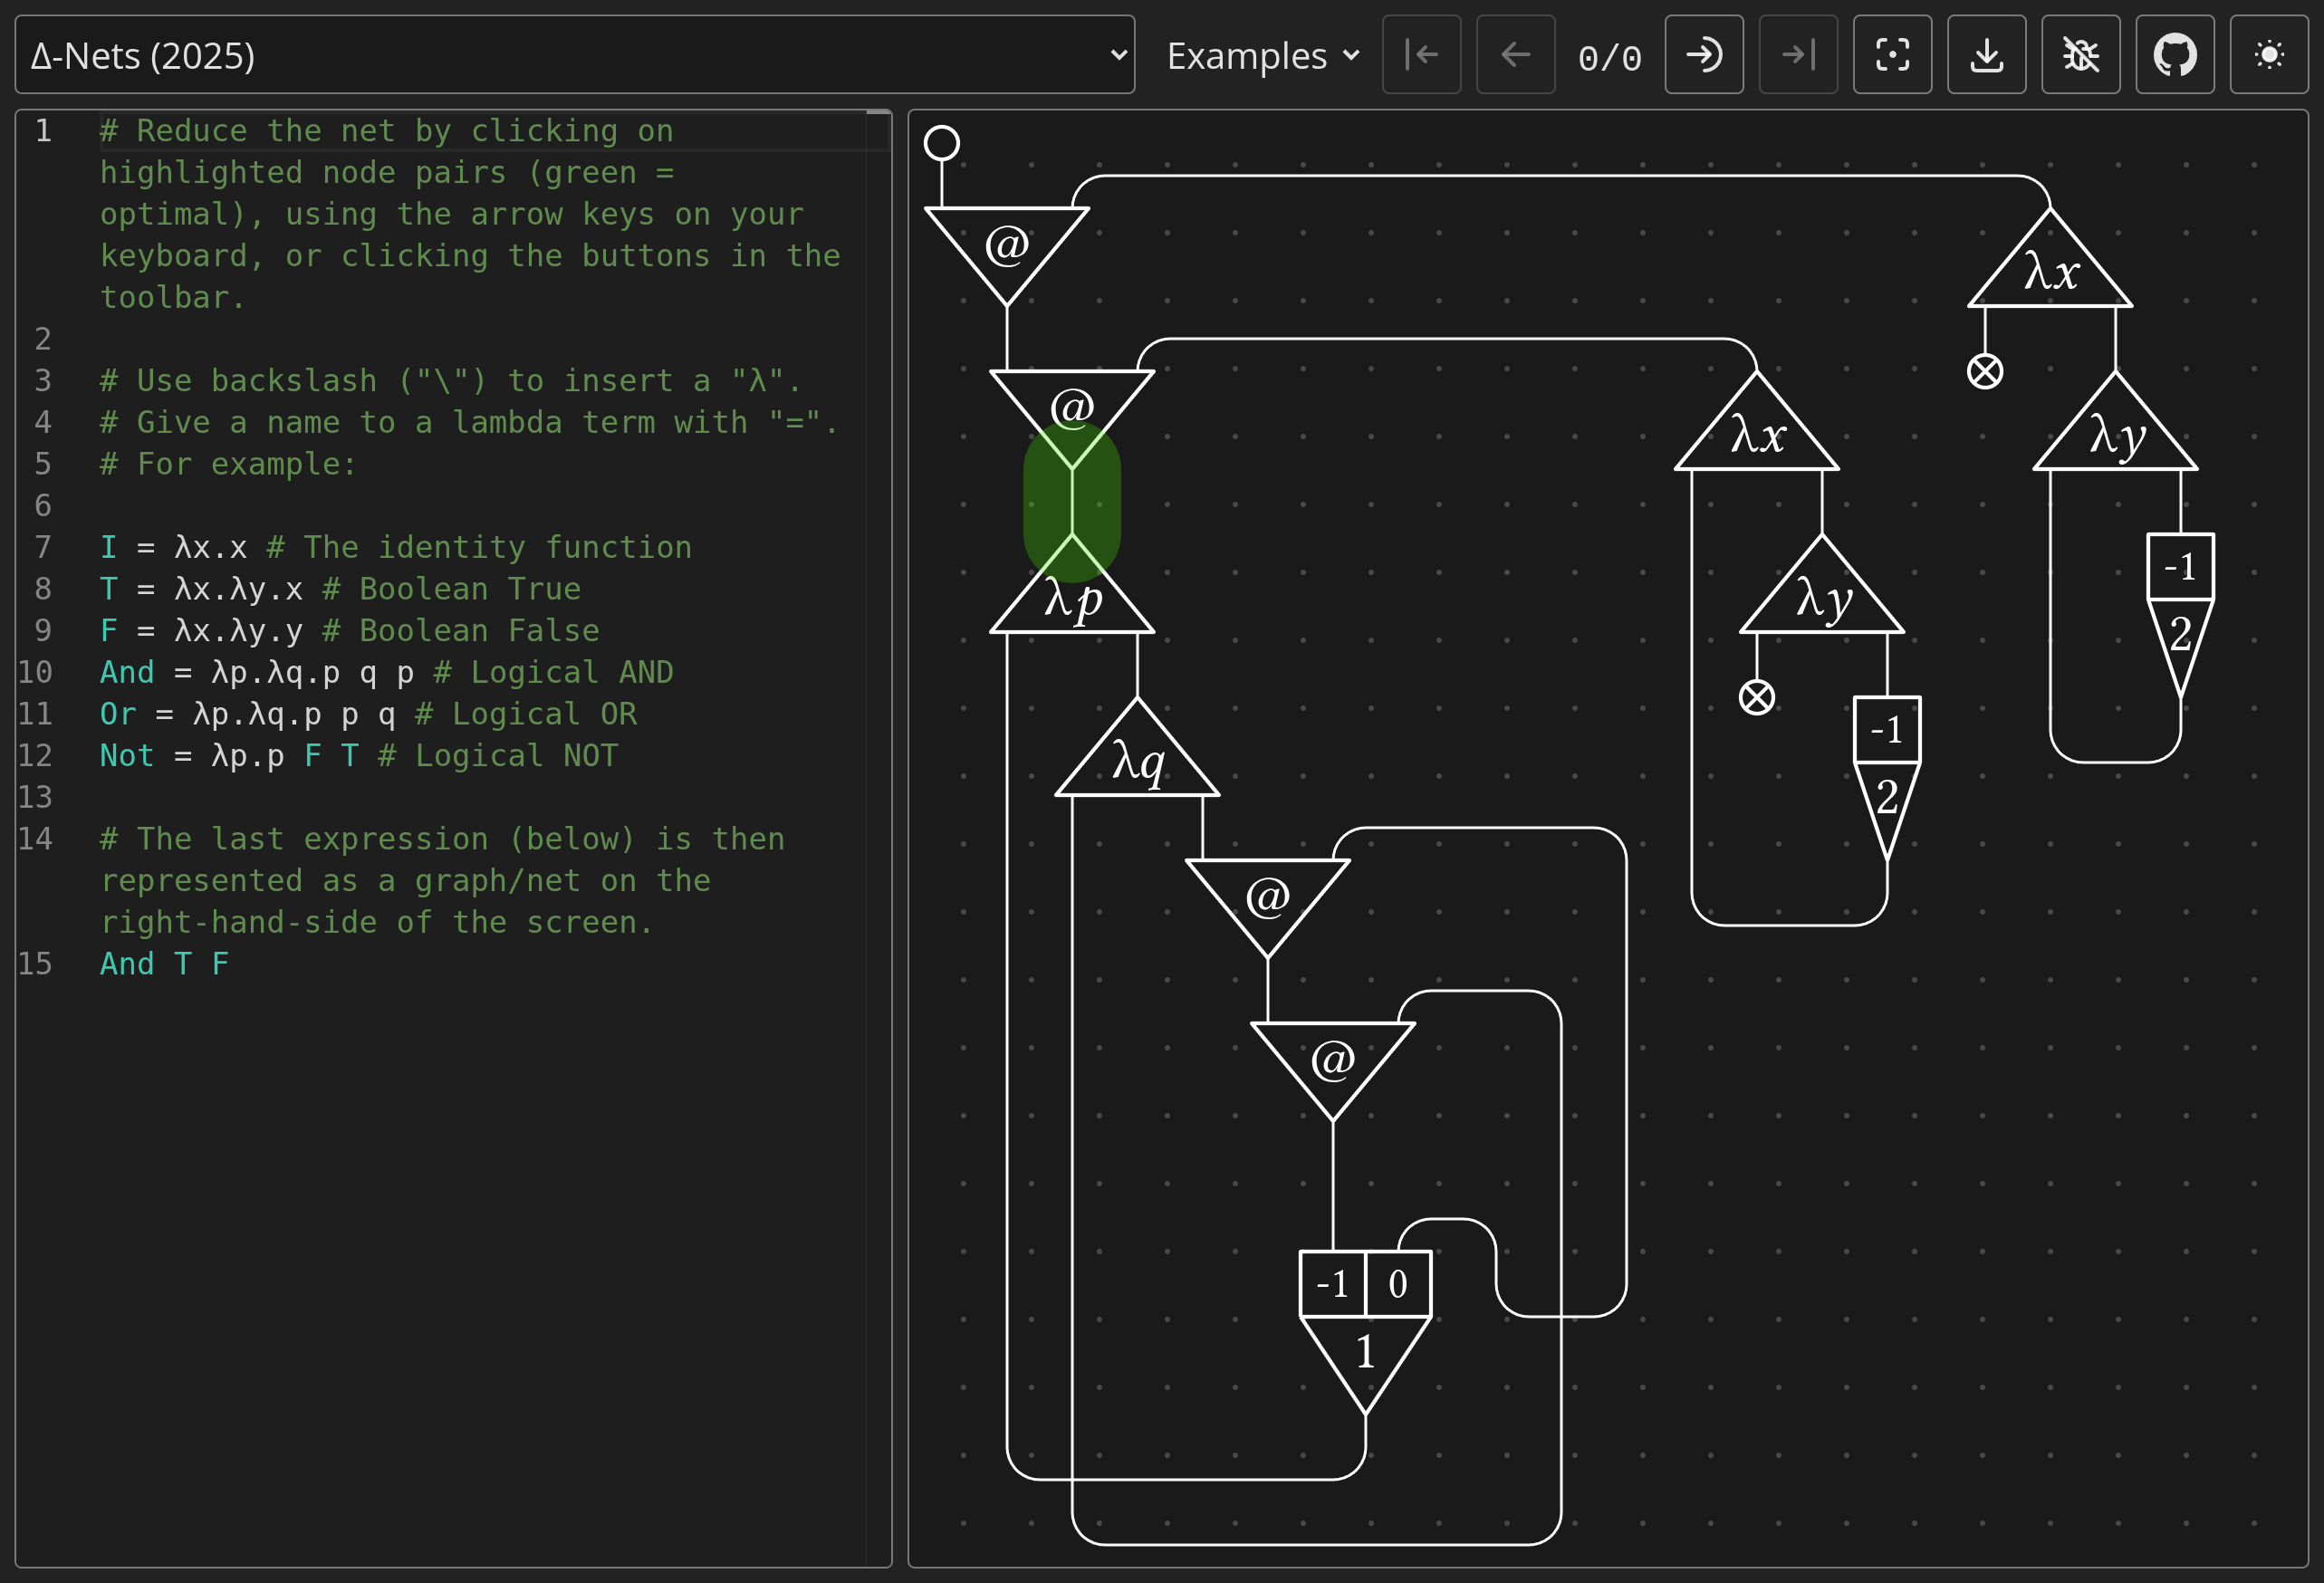The width and height of the screenshot is (2324, 1583).
Task: Click the 'F' definition on line 9
Action: click(x=108, y=630)
